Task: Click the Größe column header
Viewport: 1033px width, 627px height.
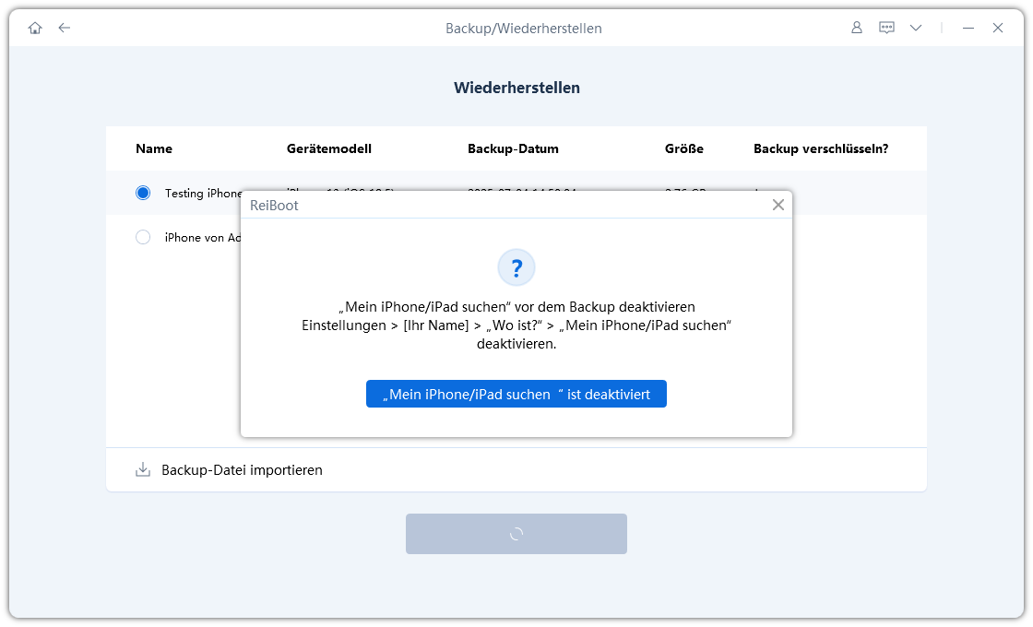Action: coord(684,148)
